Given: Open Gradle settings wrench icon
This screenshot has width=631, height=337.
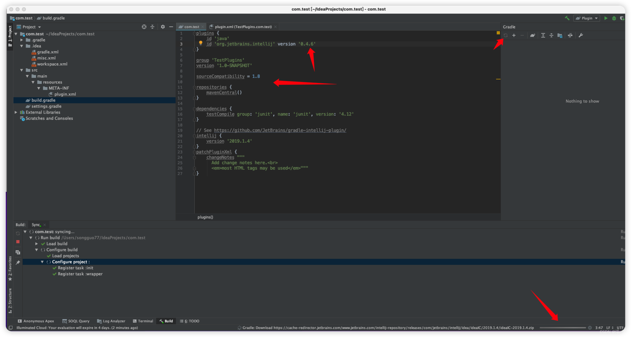Looking at the screenshot, I should click(581, 35).
